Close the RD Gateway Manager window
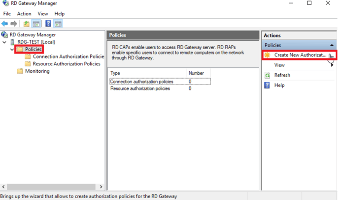 tap(328, 3)
